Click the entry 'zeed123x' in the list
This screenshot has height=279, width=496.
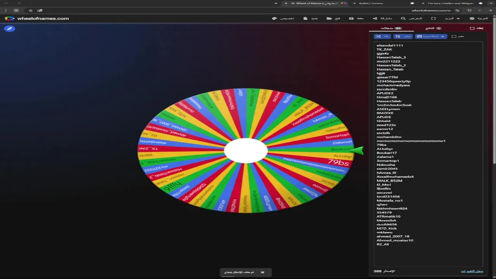click(x=386, y=125)
